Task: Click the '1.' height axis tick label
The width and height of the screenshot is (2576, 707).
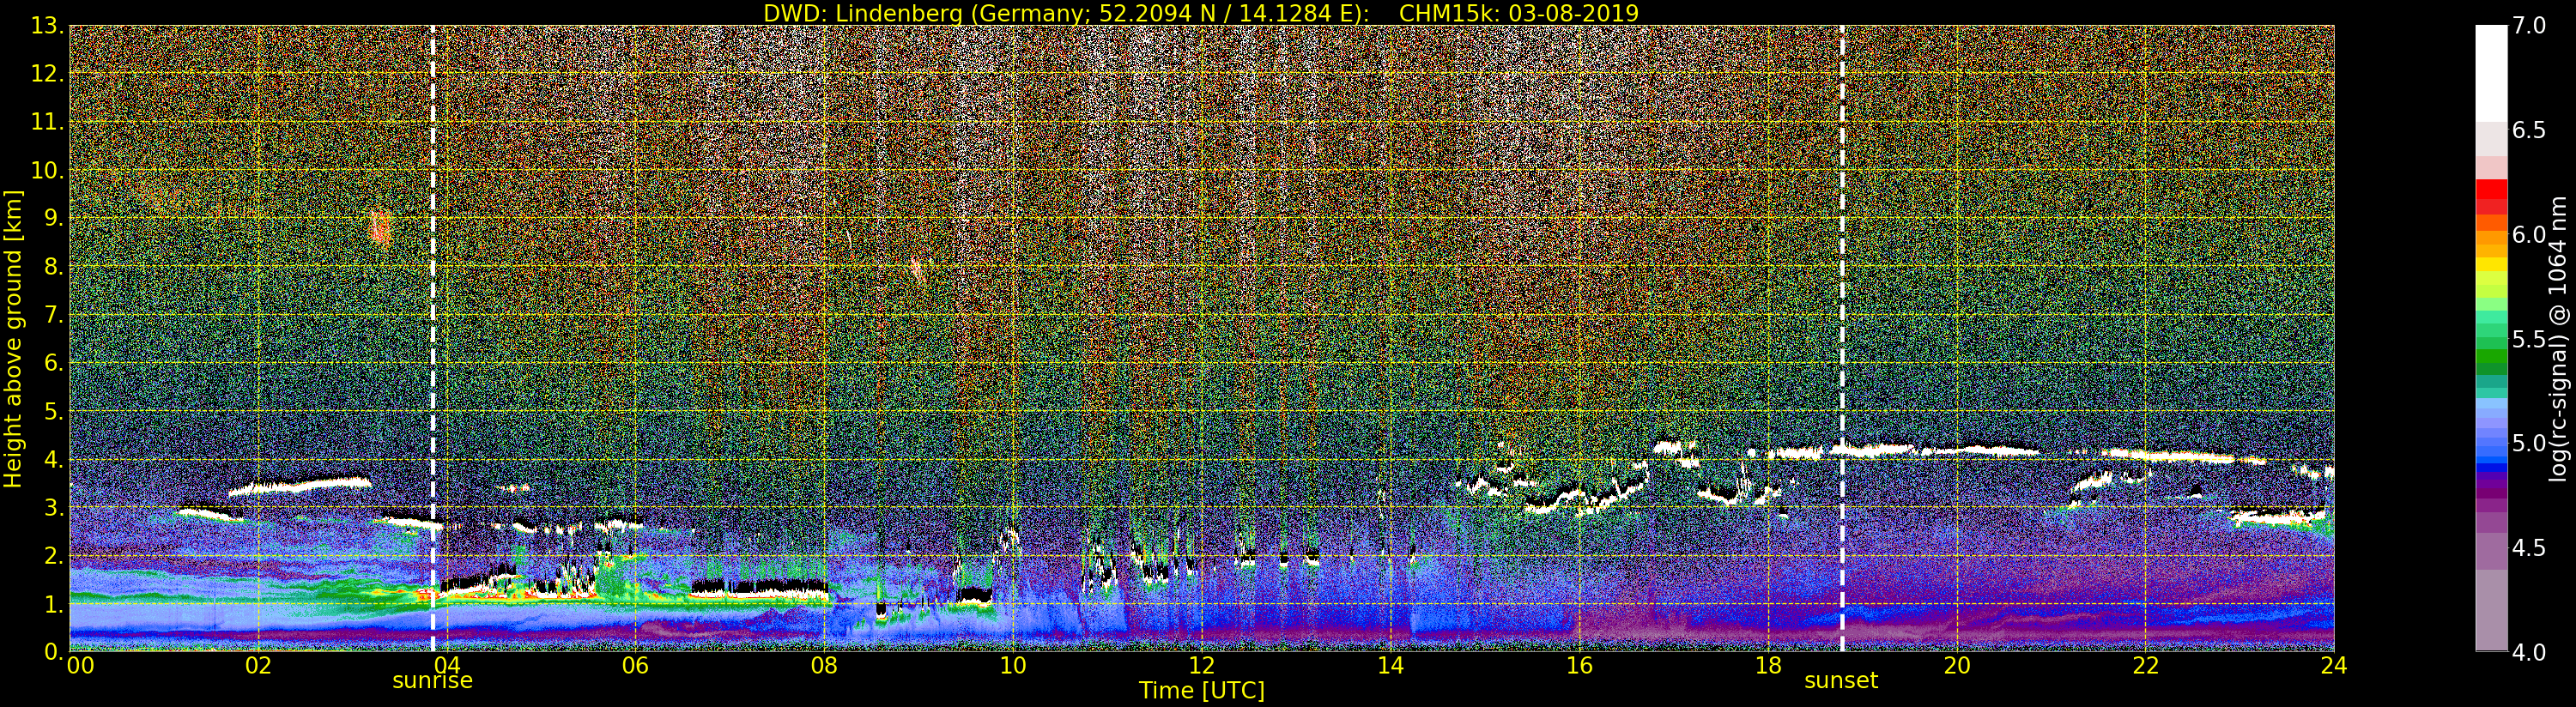Action: point(54,604)
